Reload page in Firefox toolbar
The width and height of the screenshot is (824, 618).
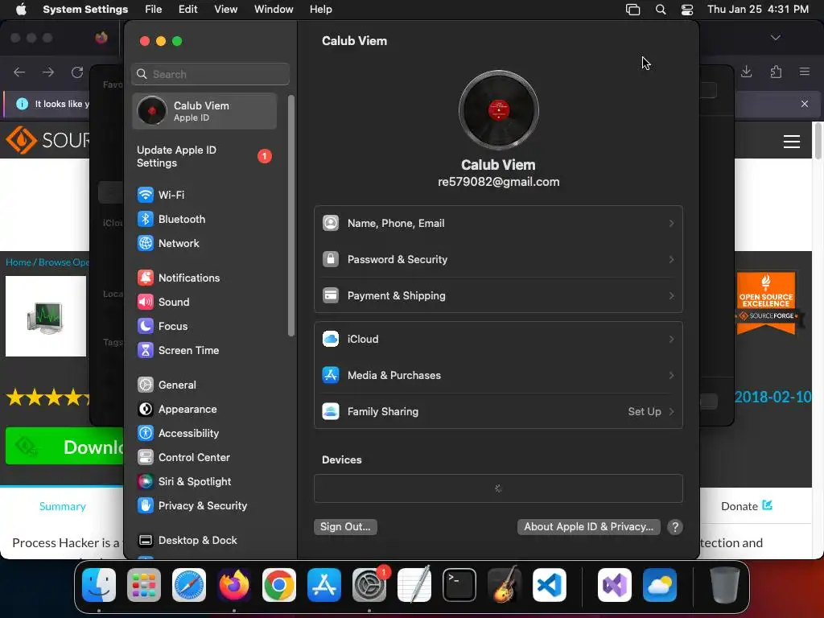pyautogui.click(x=77, y=72)
